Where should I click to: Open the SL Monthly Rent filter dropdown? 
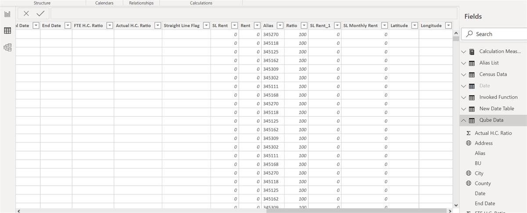click(x=384, y=25)
